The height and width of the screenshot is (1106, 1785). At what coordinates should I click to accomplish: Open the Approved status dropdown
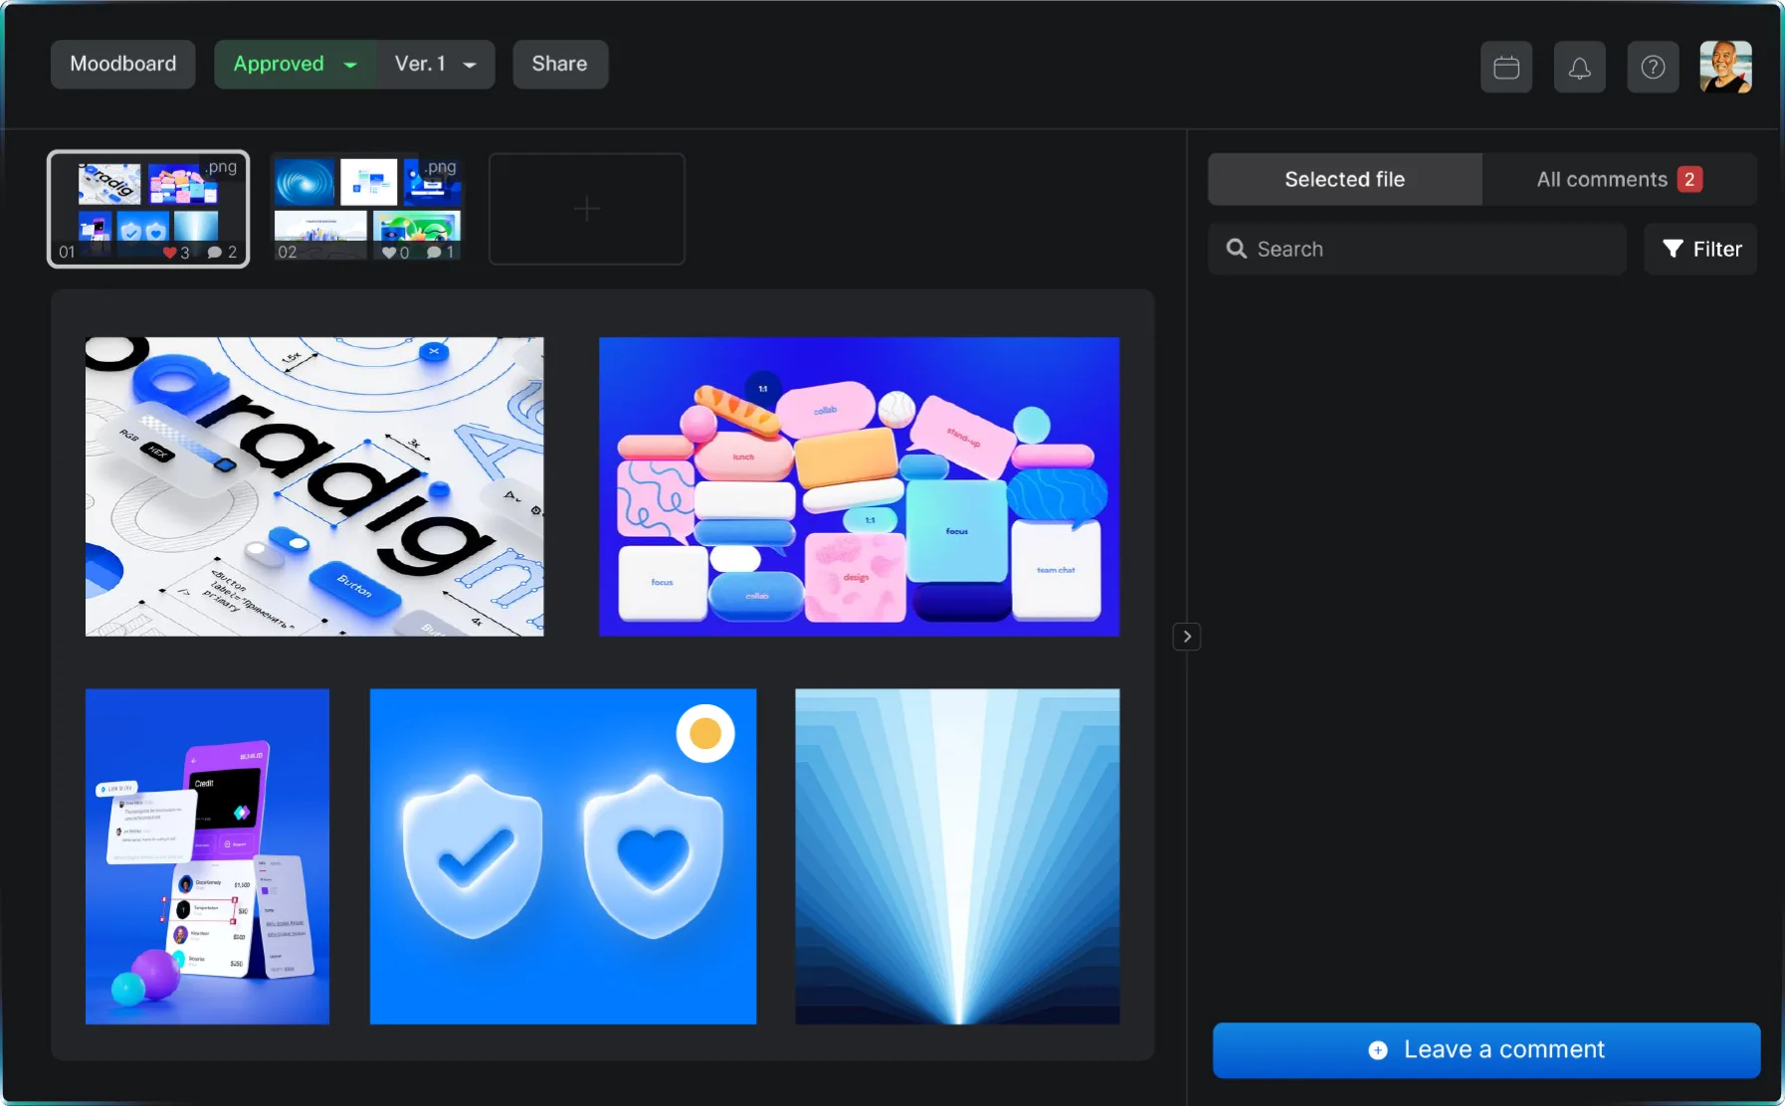pos(295,65)
